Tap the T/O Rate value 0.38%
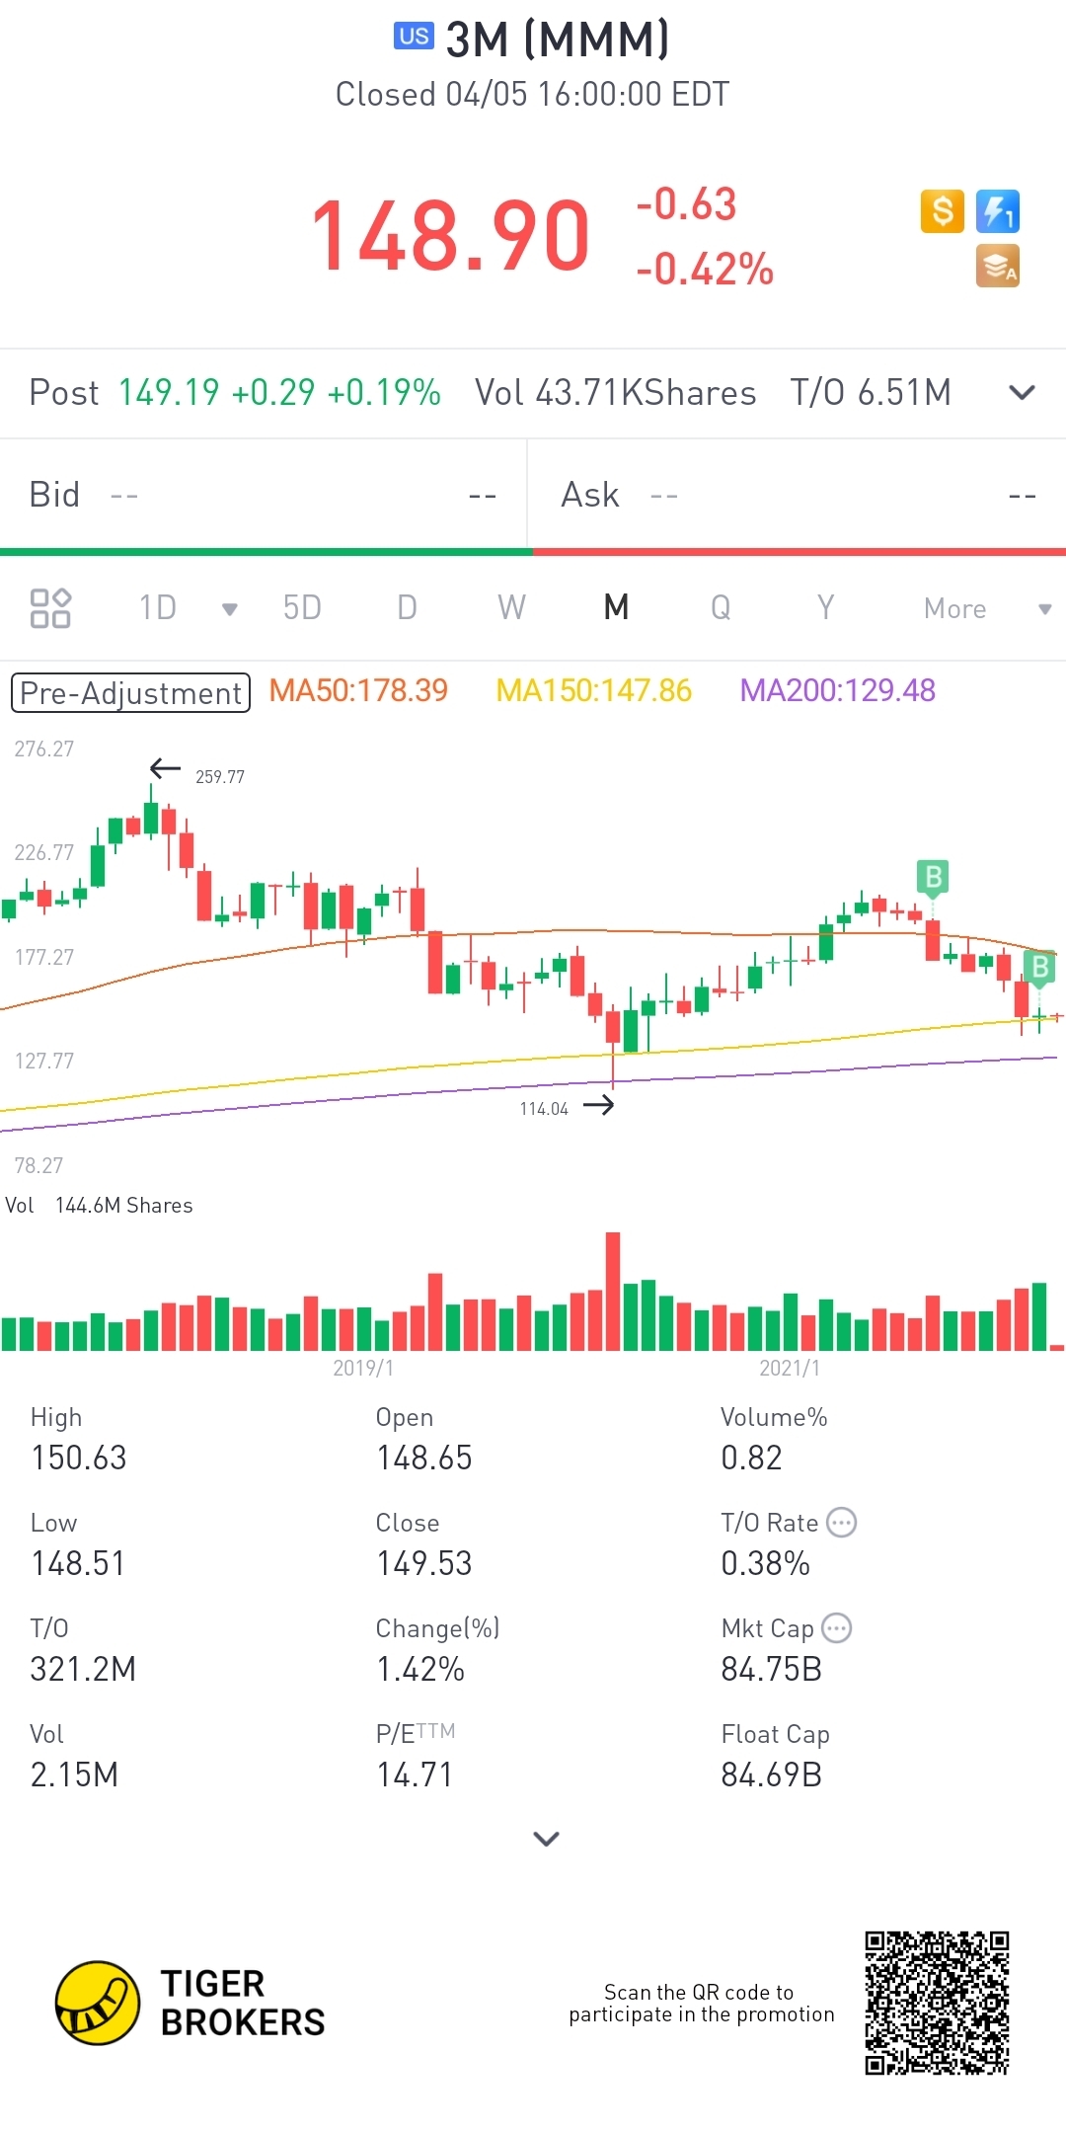Screen dimensions: 1066x2130 click(x=765, y=1563)
